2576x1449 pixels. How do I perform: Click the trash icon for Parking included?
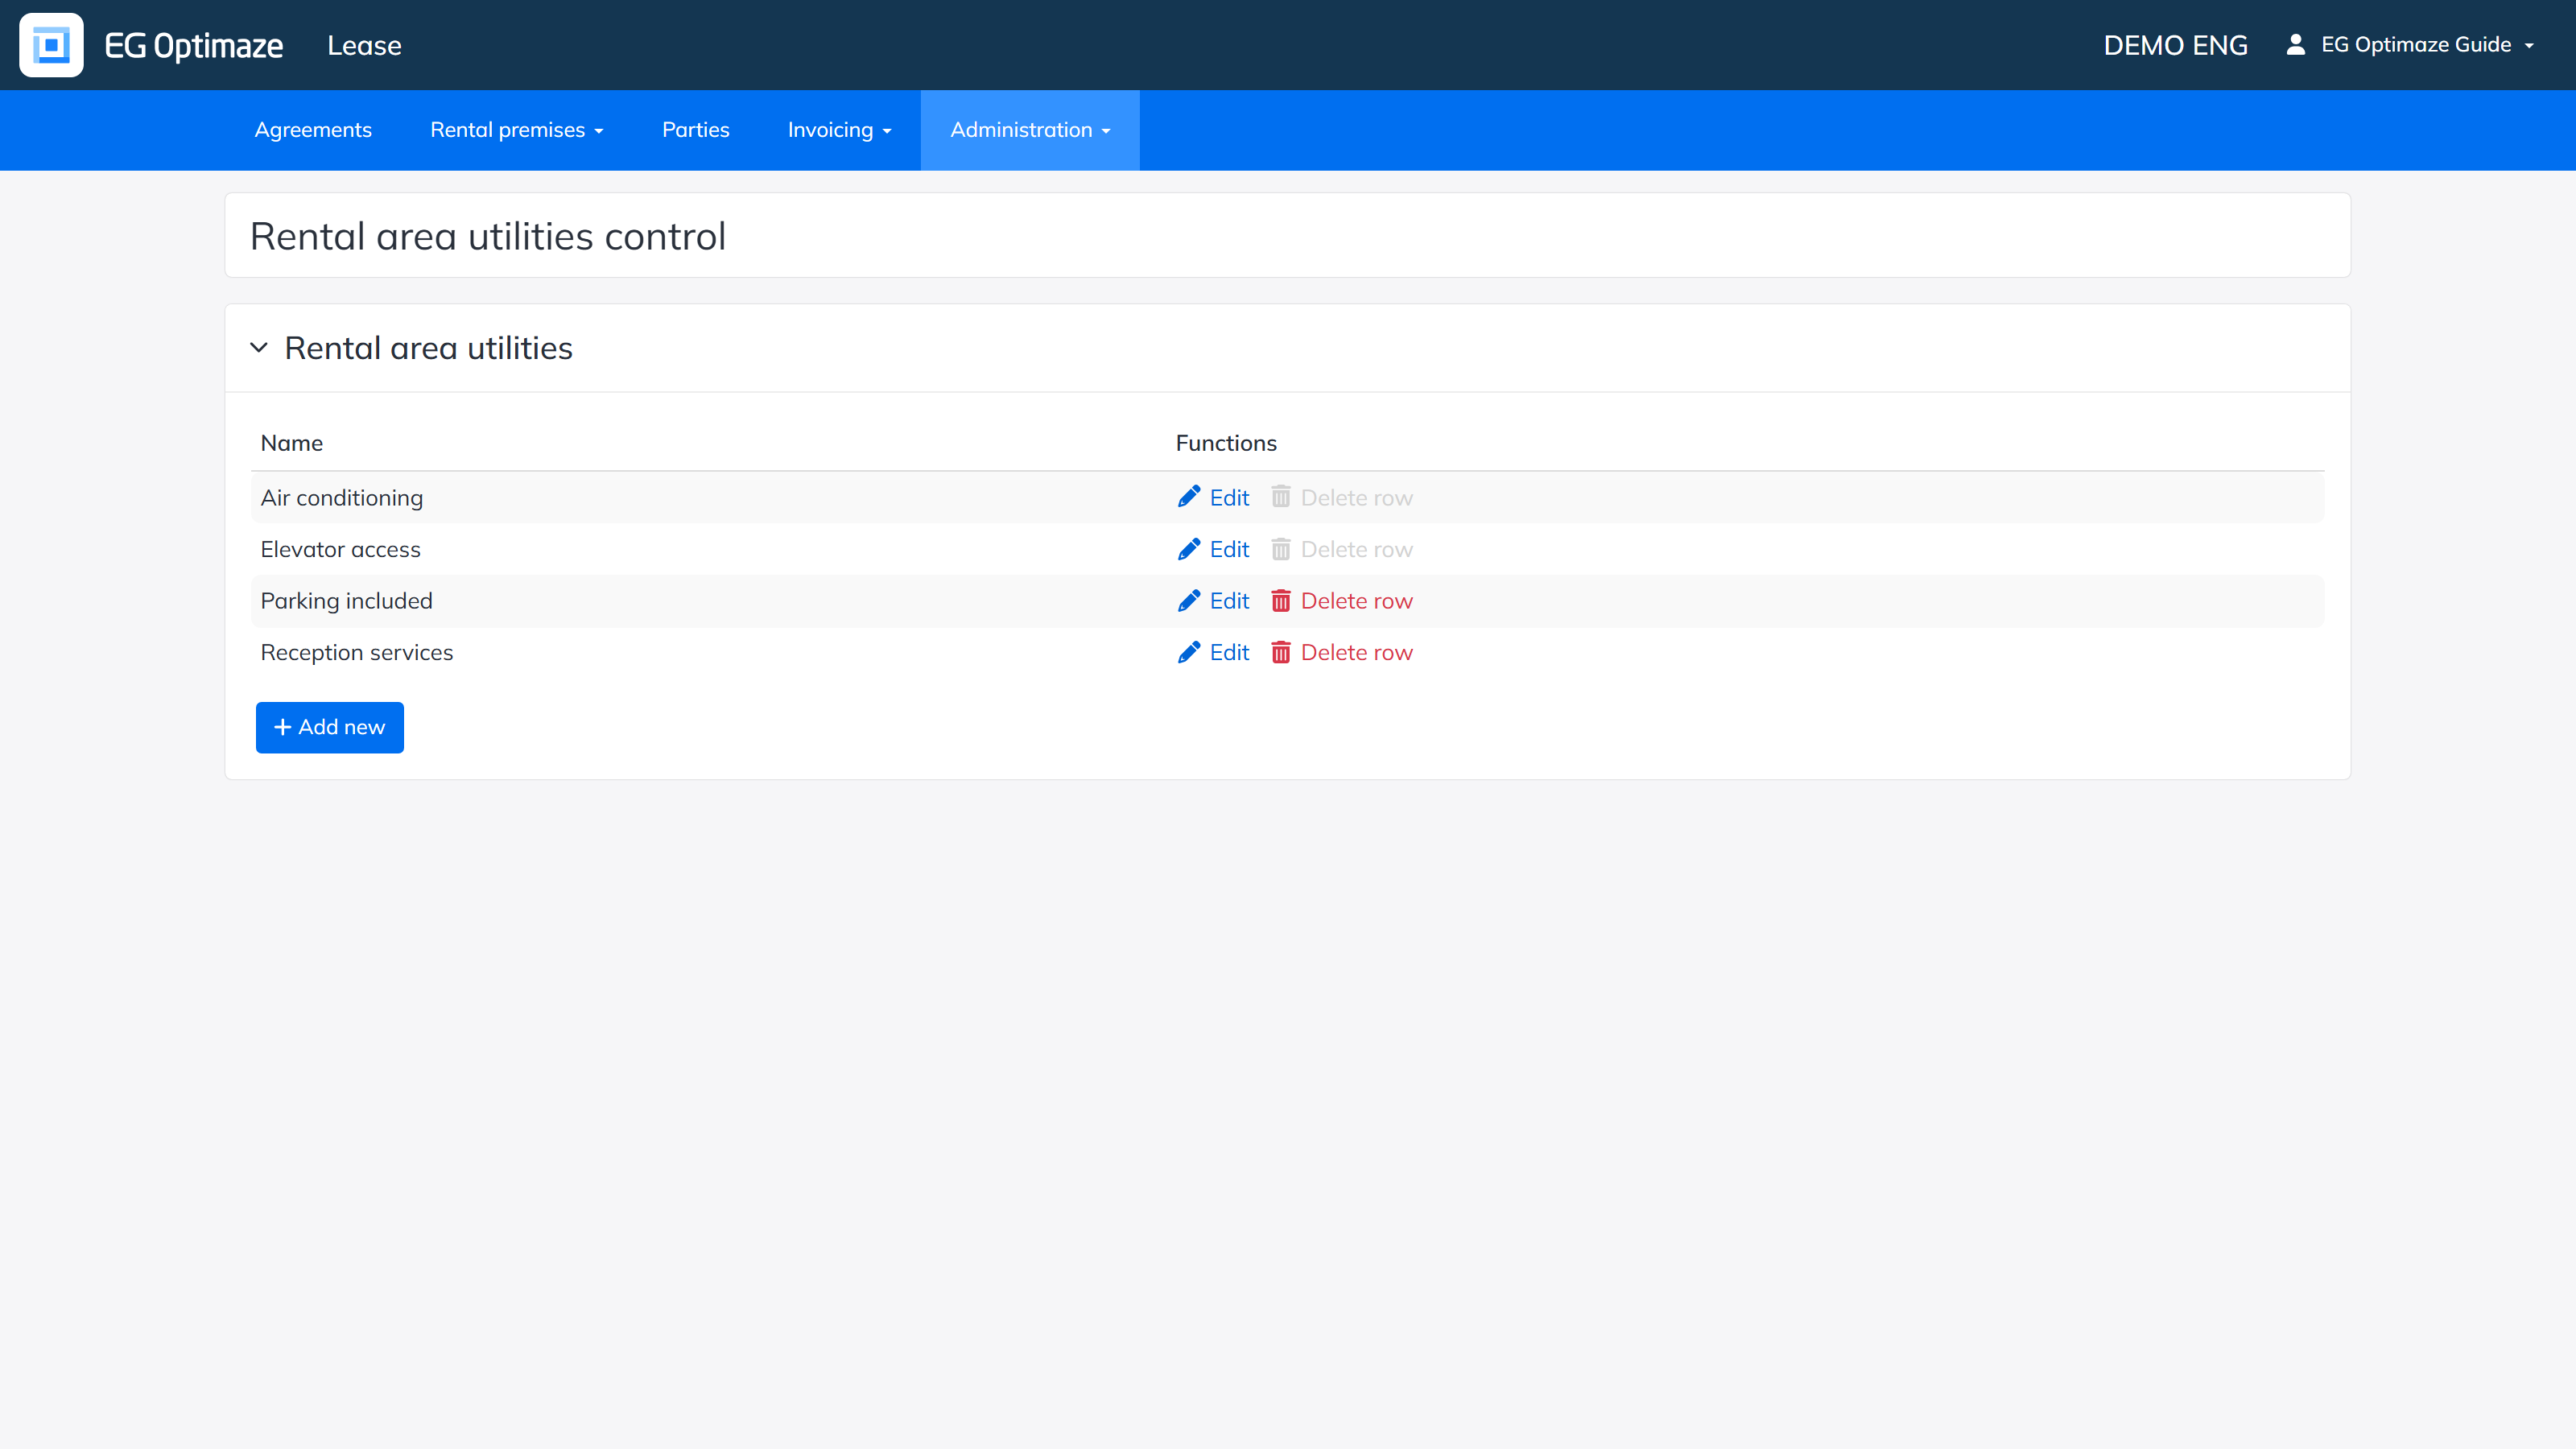coord(1281,600)
